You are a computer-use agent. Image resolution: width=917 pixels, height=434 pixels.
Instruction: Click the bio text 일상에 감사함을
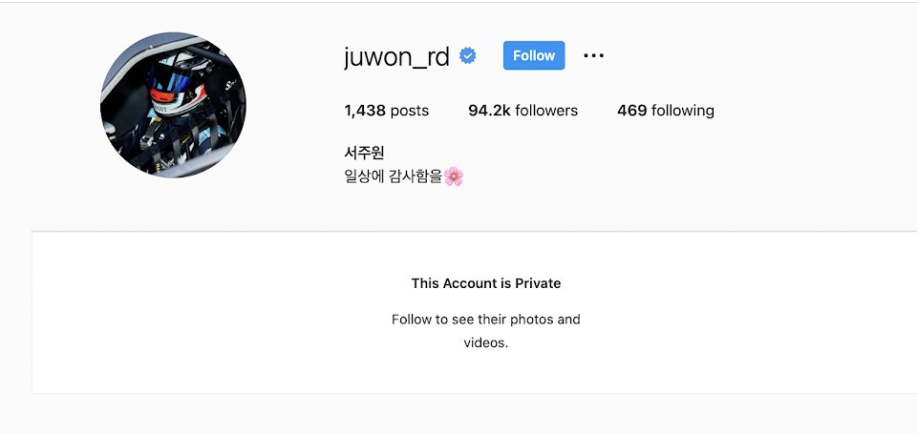[393, 176]
